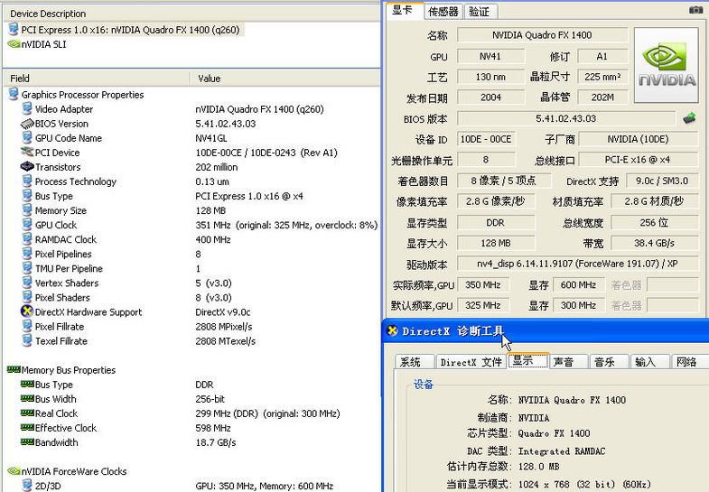Click the Memory Bus Properties group icon
Viewport: 709px width, 492px height.
(14, 369)
